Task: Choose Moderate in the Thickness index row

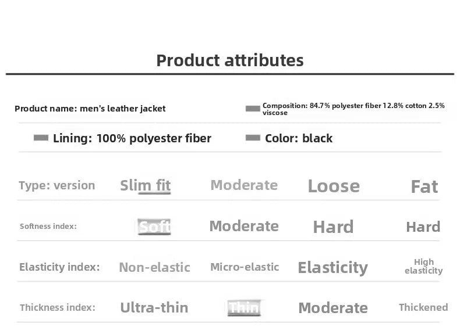Action: [x=333, y=308]
